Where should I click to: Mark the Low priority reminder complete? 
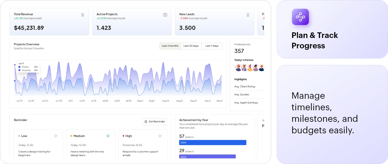(56, 136)
